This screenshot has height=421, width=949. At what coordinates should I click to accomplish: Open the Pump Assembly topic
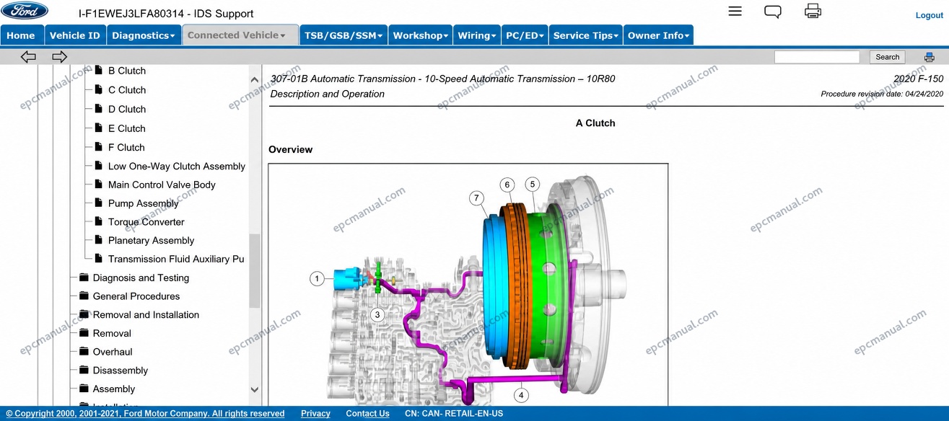click(x=143, y=203)
